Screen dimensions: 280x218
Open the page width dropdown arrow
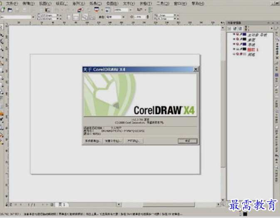(57, 15)
